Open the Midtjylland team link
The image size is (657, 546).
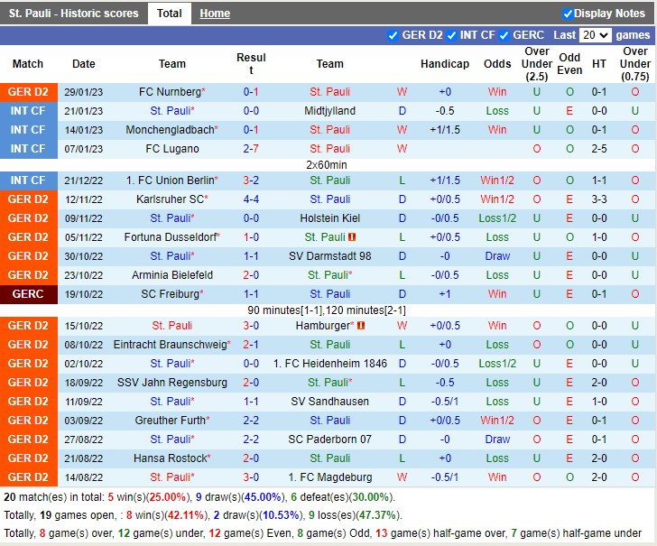coord(329,111)
